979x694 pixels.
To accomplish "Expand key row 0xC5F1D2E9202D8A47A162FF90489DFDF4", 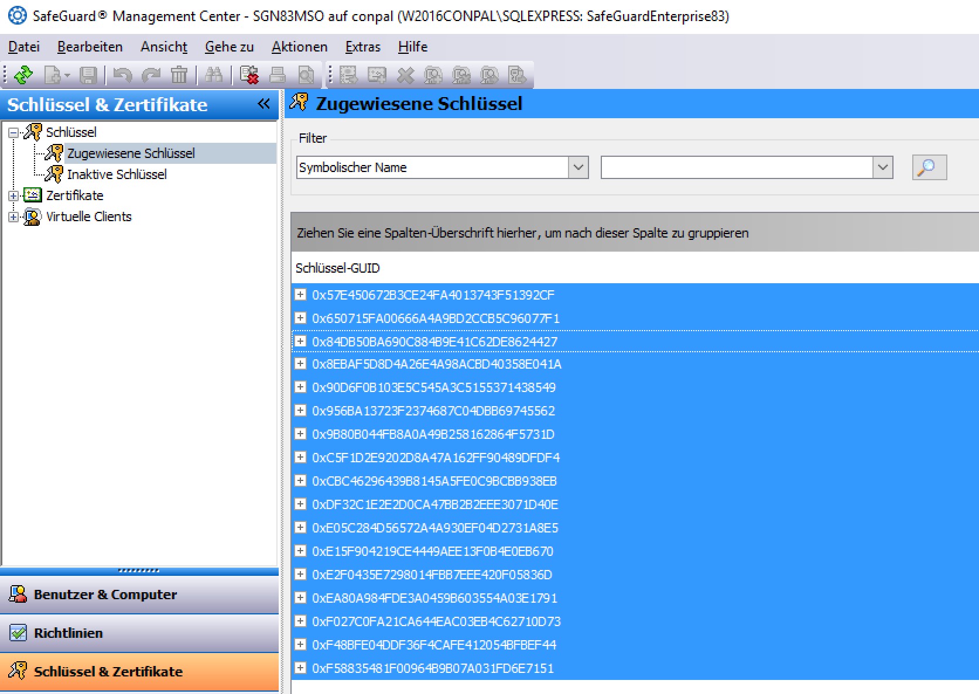I will coord(300,457).
